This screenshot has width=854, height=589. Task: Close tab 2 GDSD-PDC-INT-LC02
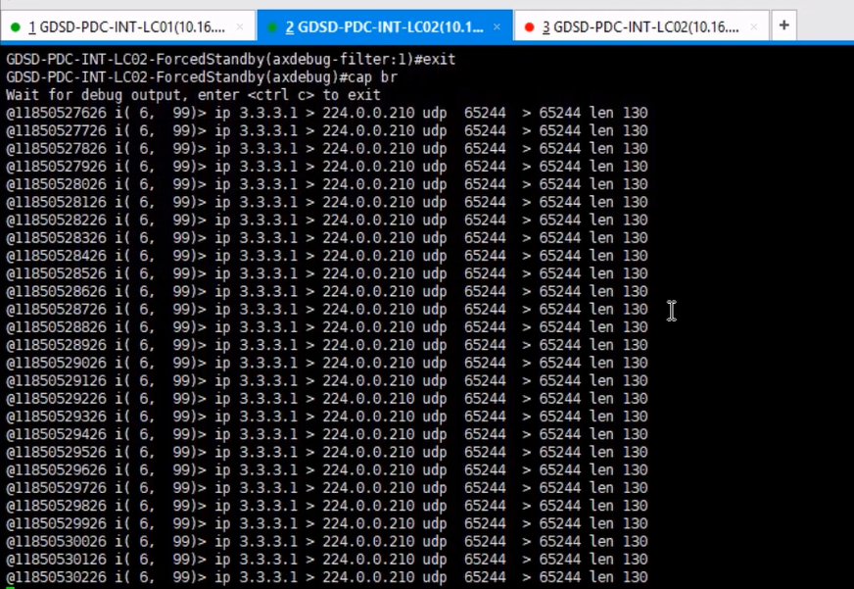tap(497, 26)
